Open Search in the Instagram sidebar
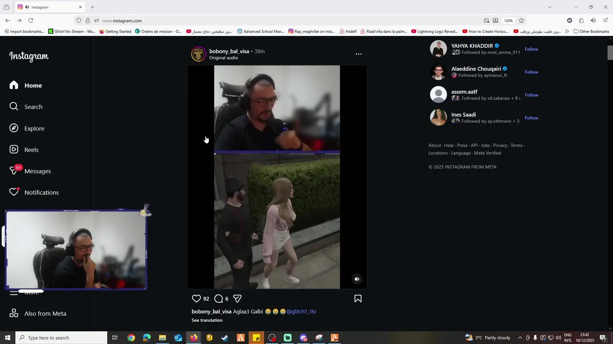613x344 pixels. 26,107
